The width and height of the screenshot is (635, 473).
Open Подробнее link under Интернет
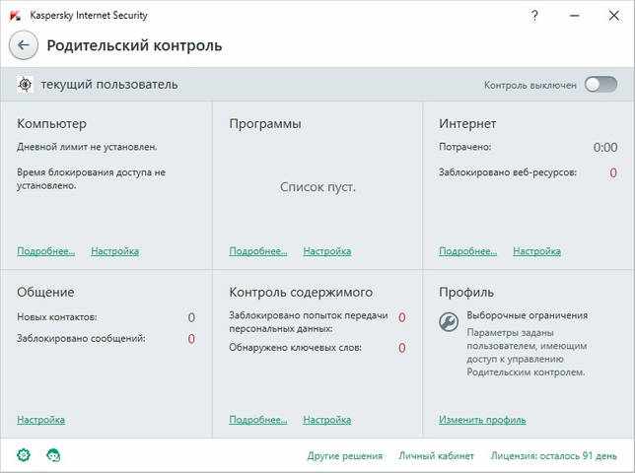[467, 251]
